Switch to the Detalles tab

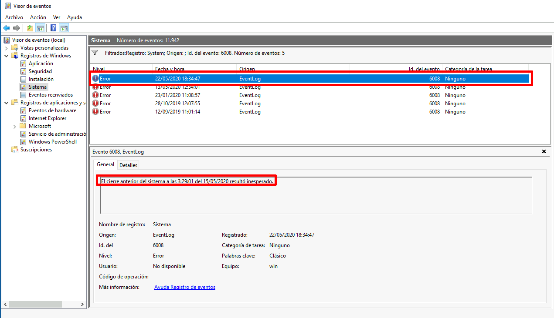128,165
